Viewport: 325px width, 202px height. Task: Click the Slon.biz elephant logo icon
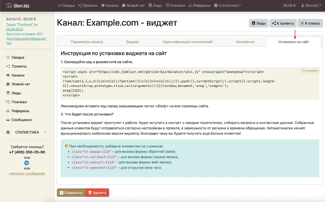(9, 6)
